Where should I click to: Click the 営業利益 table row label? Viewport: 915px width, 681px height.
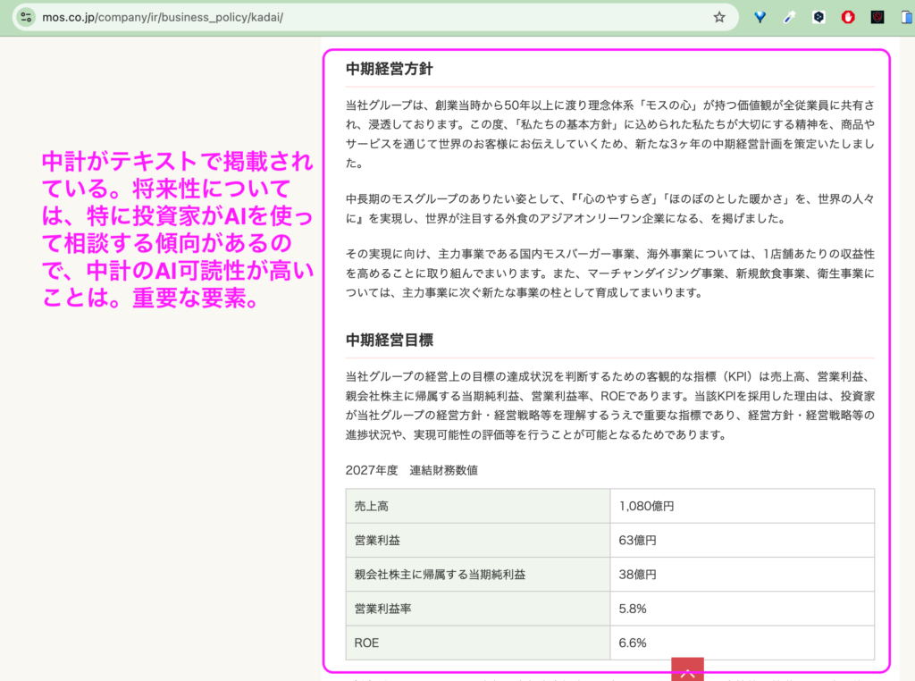click(478, 541)
